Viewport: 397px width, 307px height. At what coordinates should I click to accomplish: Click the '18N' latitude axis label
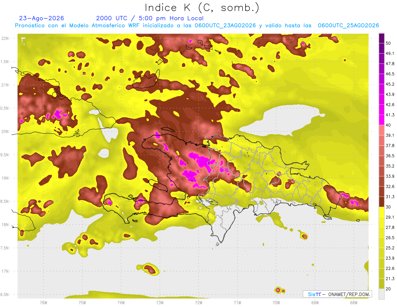point(5,225)
